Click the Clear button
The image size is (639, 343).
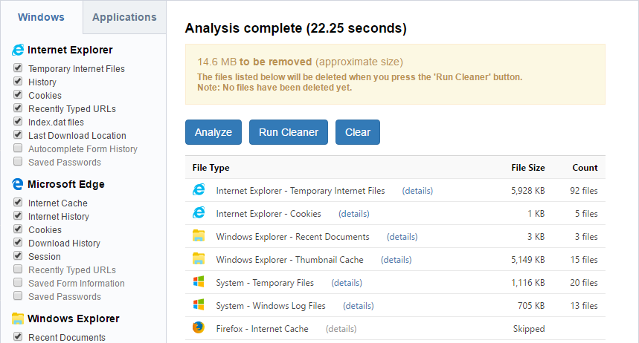coord(358,132)
